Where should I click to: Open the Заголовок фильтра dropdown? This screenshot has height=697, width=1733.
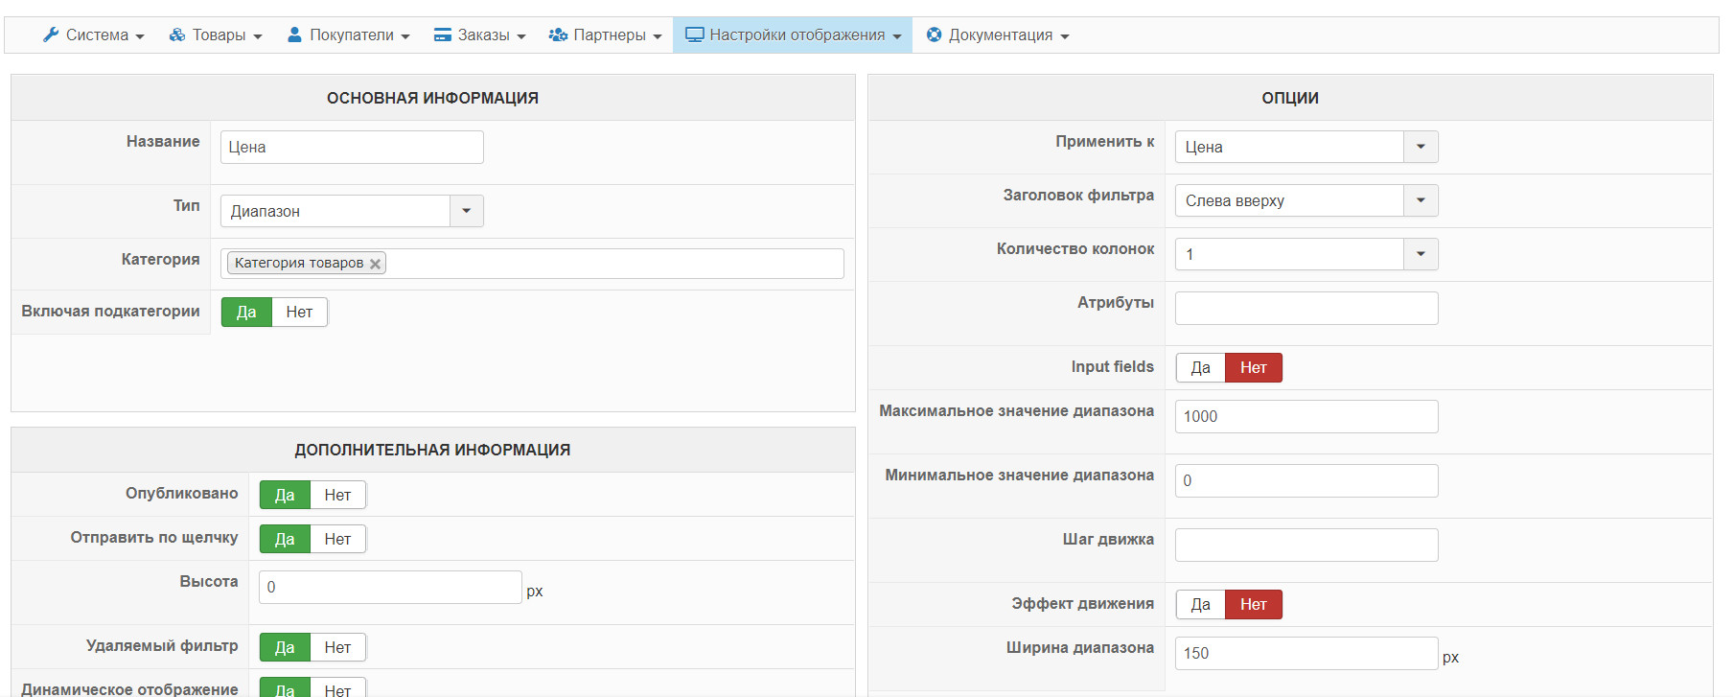pos(1421,200)
